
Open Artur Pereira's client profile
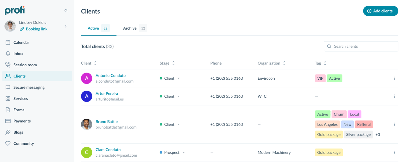click(107, 94)
